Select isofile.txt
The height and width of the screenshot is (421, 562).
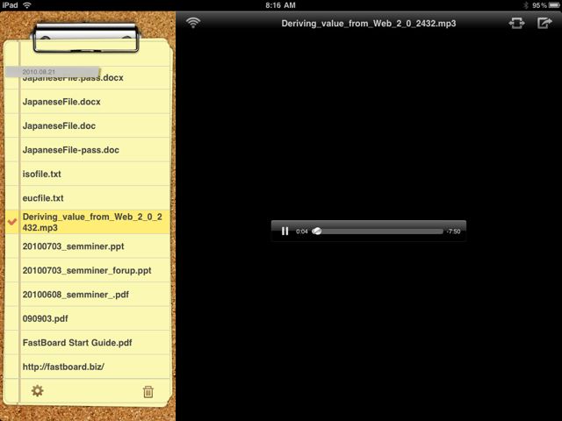tap(88, 174)
